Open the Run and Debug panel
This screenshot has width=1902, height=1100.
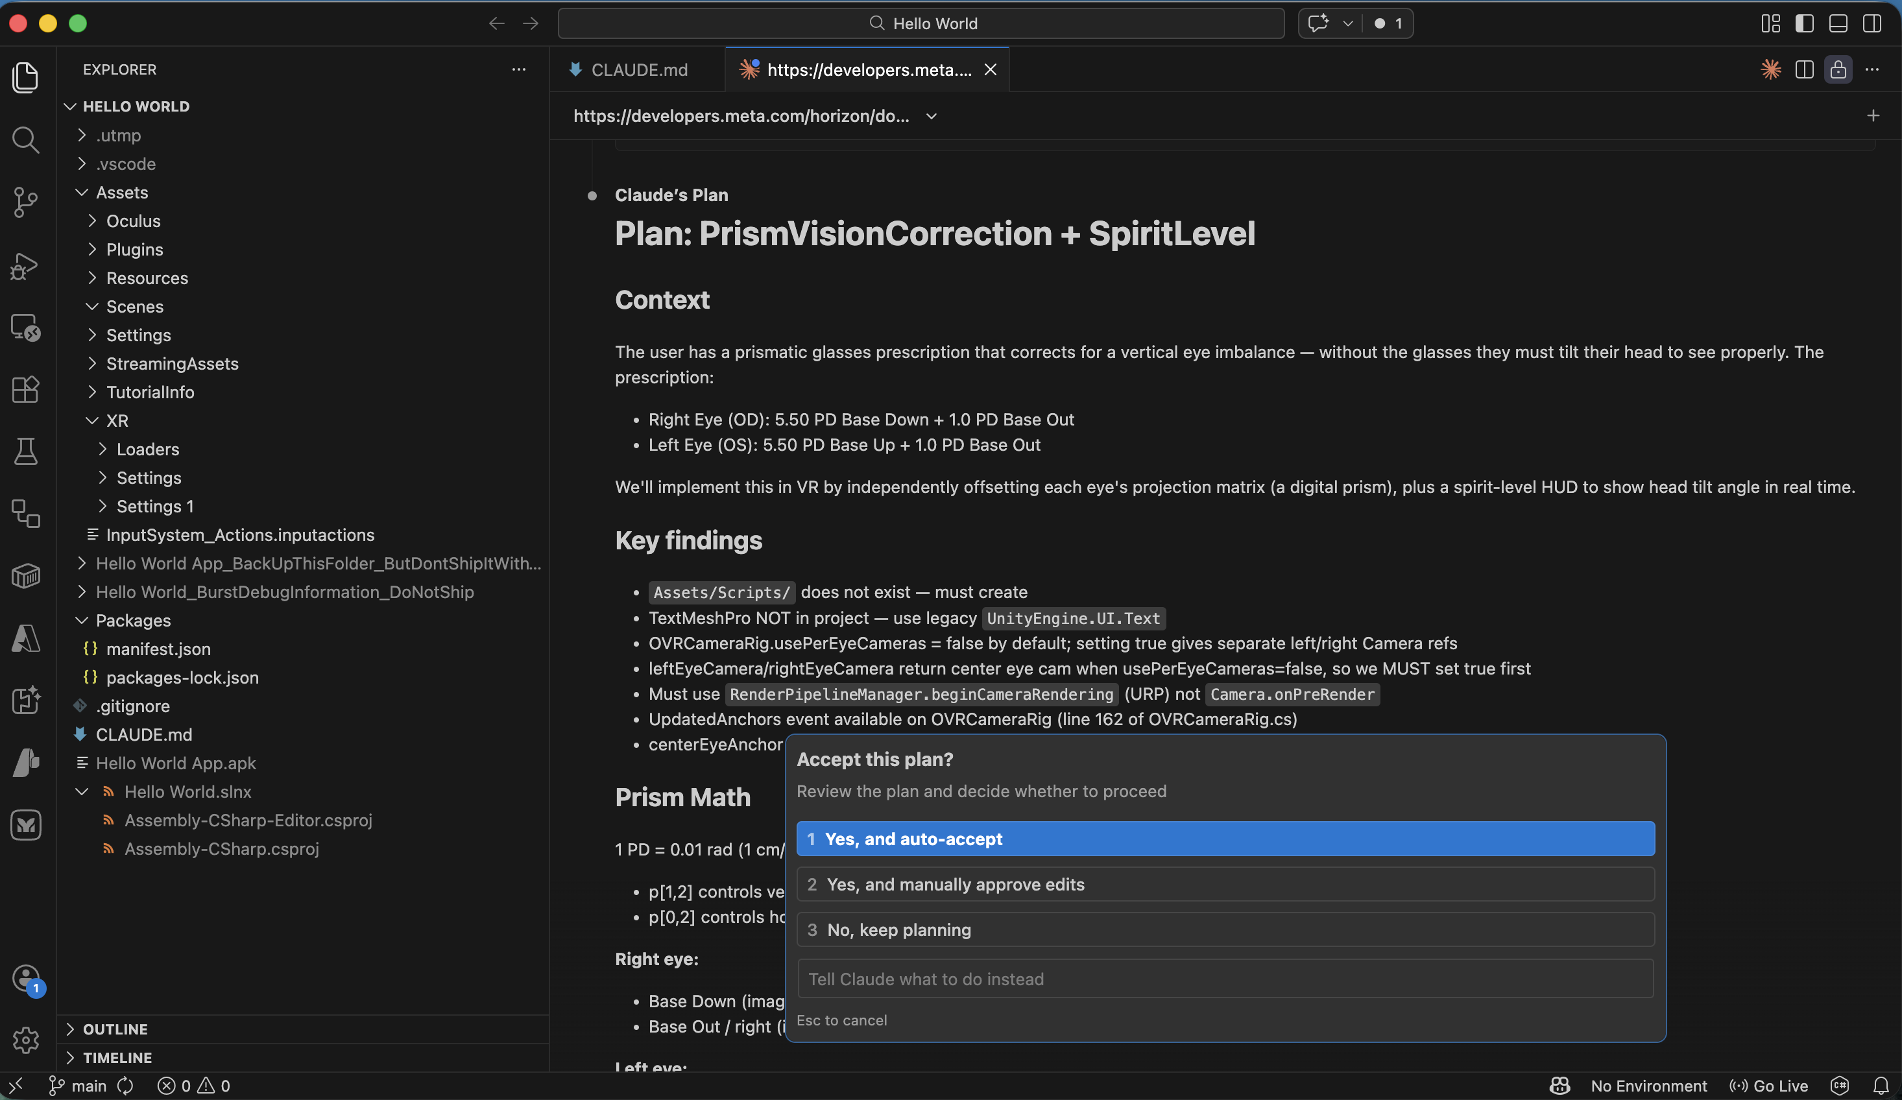point(26,267)
